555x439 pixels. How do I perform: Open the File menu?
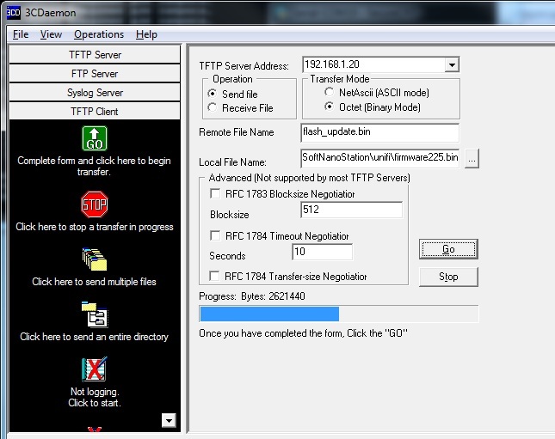[21, 34]
